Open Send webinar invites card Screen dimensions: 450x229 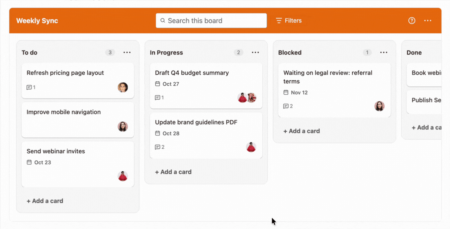(78, 164)
